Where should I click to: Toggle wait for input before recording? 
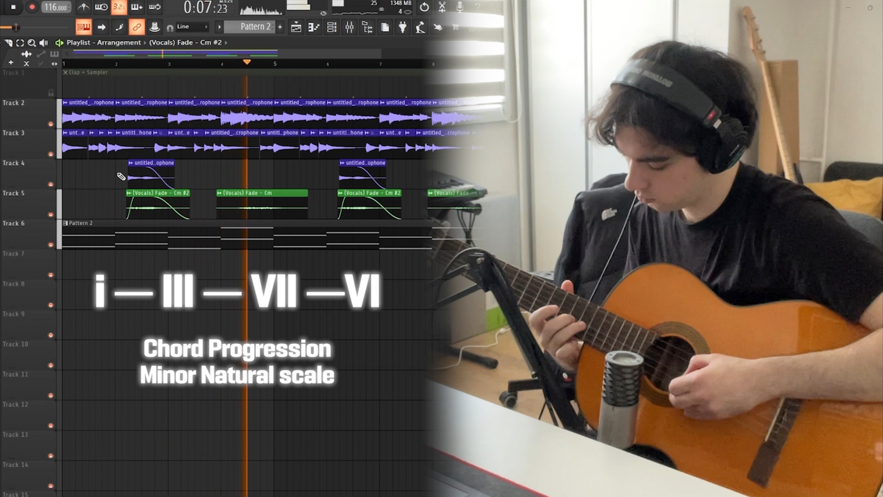pyautogui.click(x=101, y=7)
